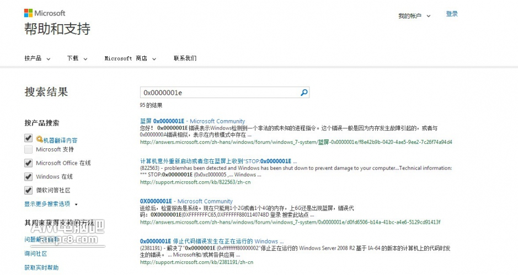Click the answers.microsoft.com URL ending 5129cd91413f

pos(290,222)
